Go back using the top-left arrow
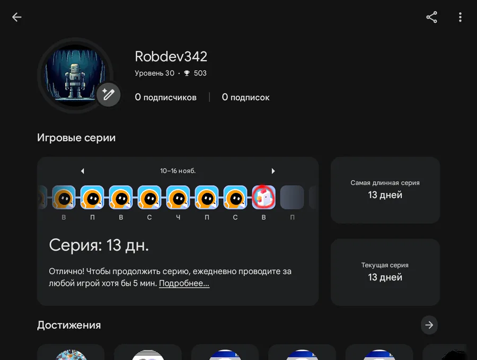The width and height of the screenshot is (477, 360). click(17, 17)
